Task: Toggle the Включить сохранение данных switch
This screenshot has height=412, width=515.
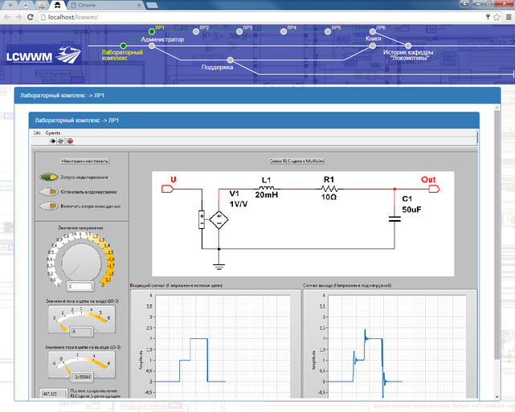Action: [x=48, y=206]
